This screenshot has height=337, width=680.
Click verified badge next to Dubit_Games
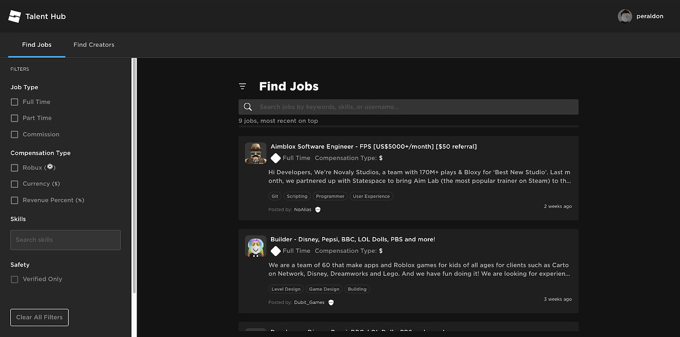pos(331,303)
